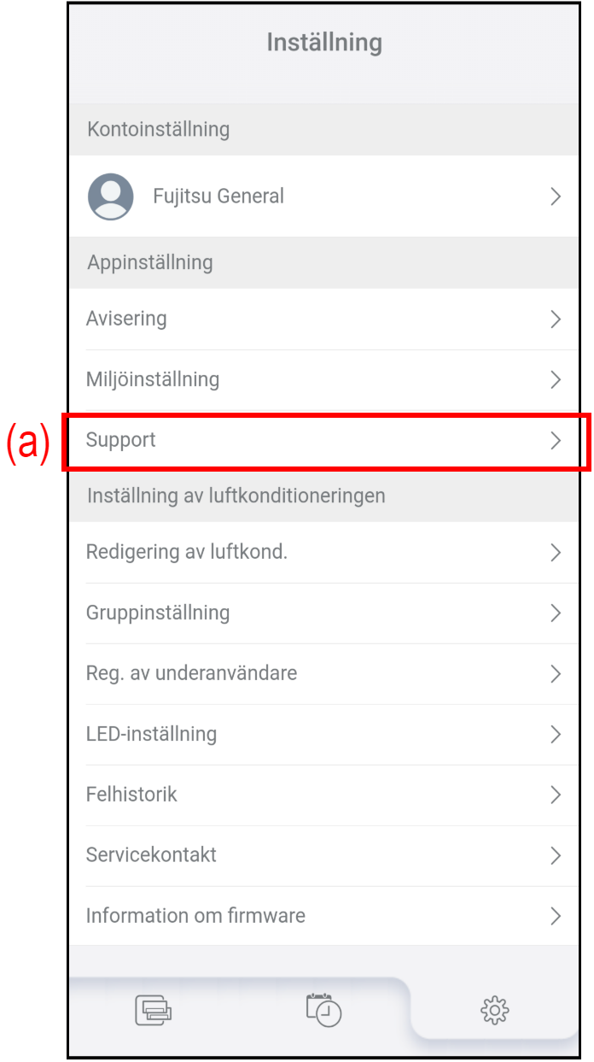Screen dimensions: 594x1062
Task: Tap the chevron beside Miljöinställning
Action: pos(556,379)
